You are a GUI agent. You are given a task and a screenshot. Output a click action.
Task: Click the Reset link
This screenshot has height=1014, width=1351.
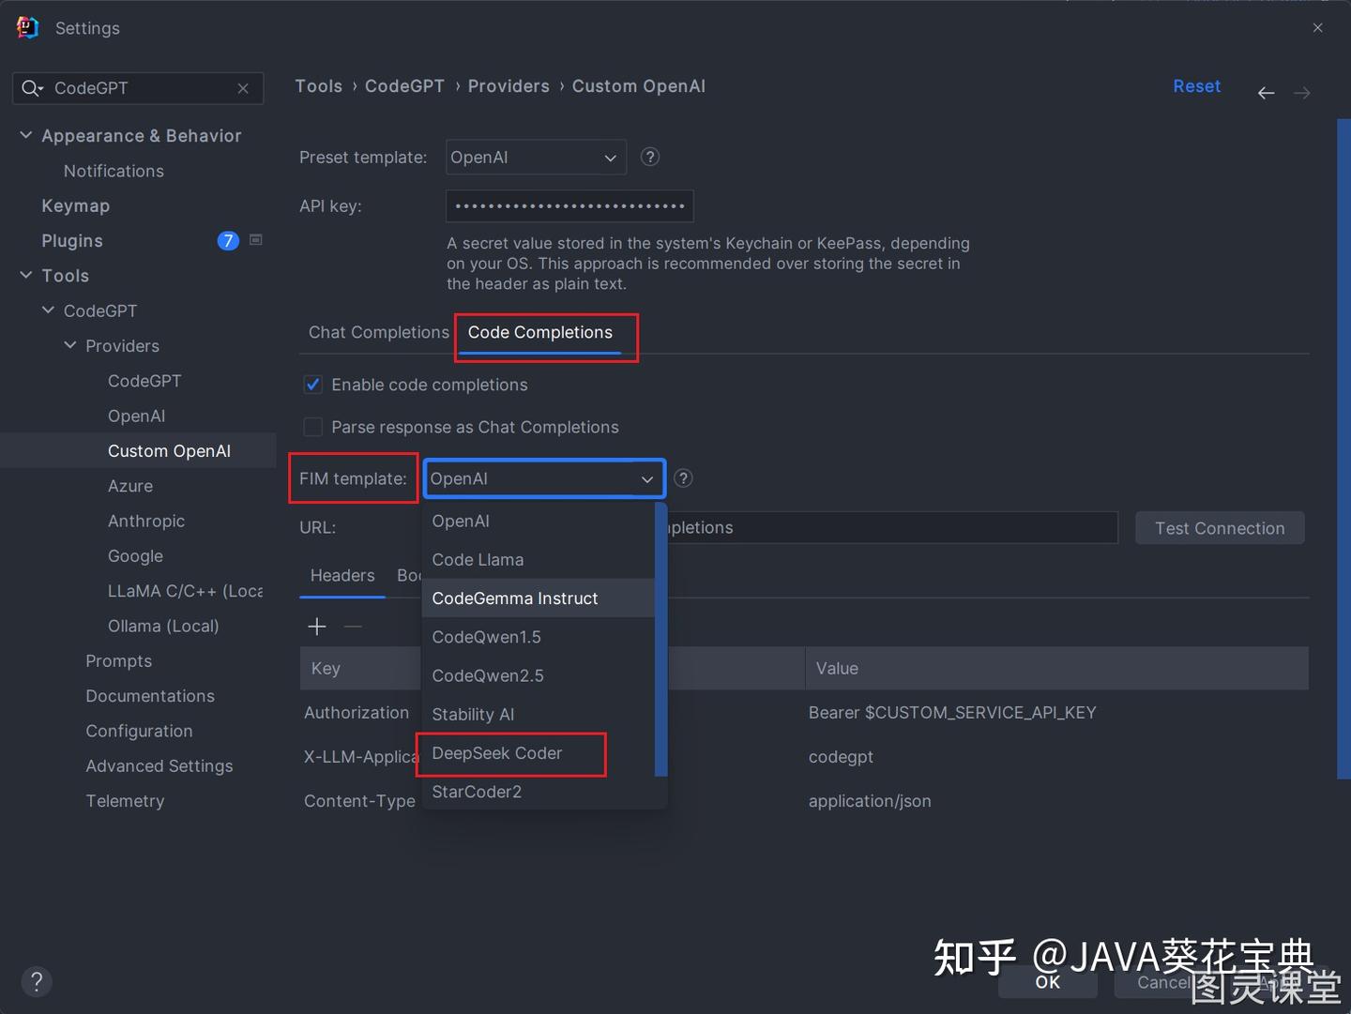point(1197,86)
